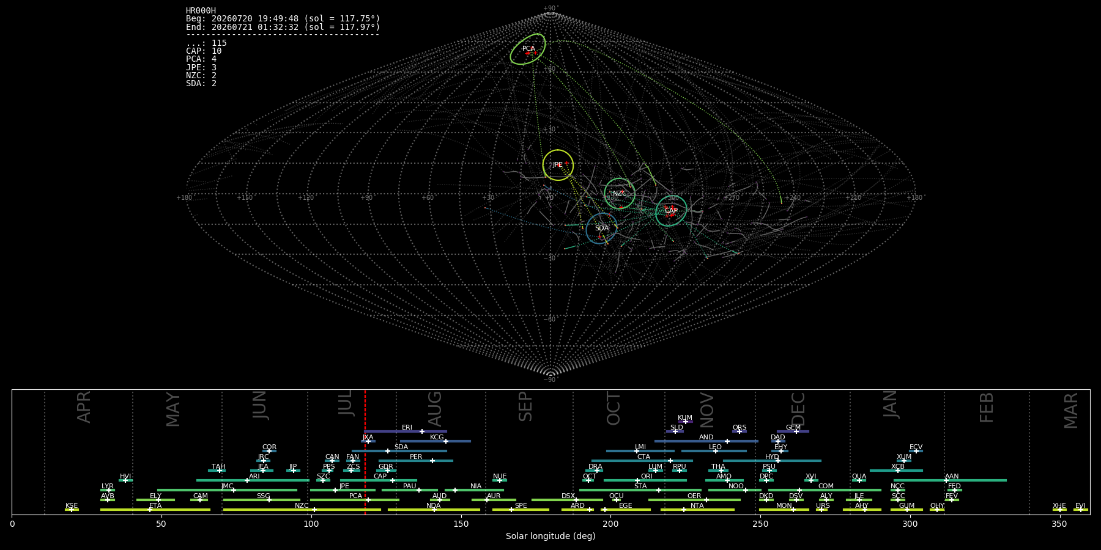Click the PCA radiant circle on sky map

pyautogui.click(x=528, y=49)
